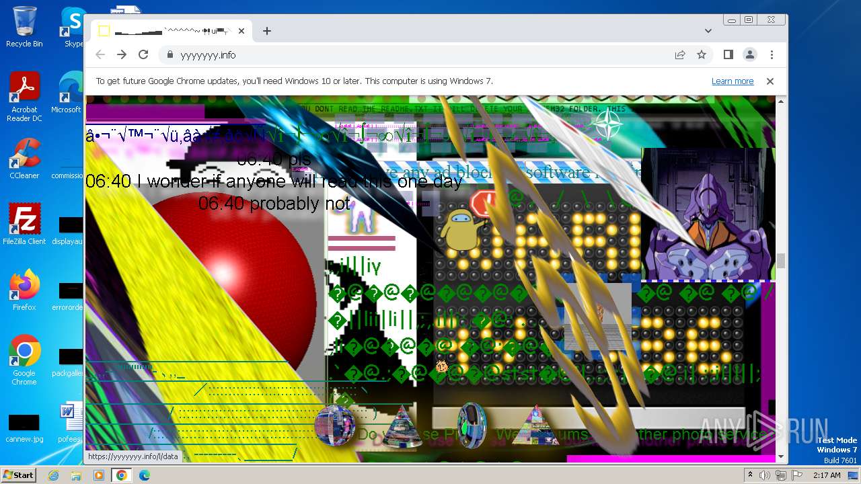Open the Recycle Bin desktop icon
Image resolution: width=861 pixels, height=484 pixels.
[x=24, y=27]
